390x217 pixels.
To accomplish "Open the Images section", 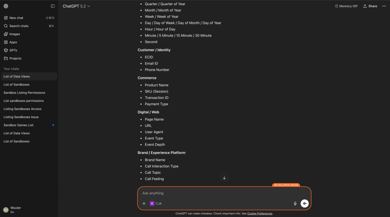I will click(29, 34).
